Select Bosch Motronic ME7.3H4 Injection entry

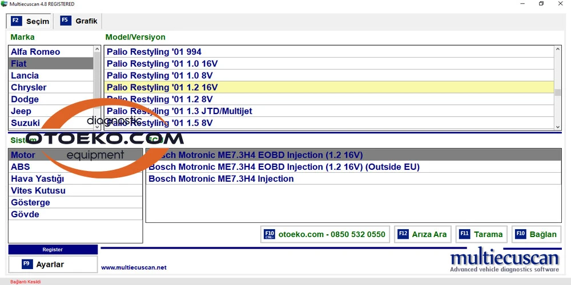[x=353, y=179]
